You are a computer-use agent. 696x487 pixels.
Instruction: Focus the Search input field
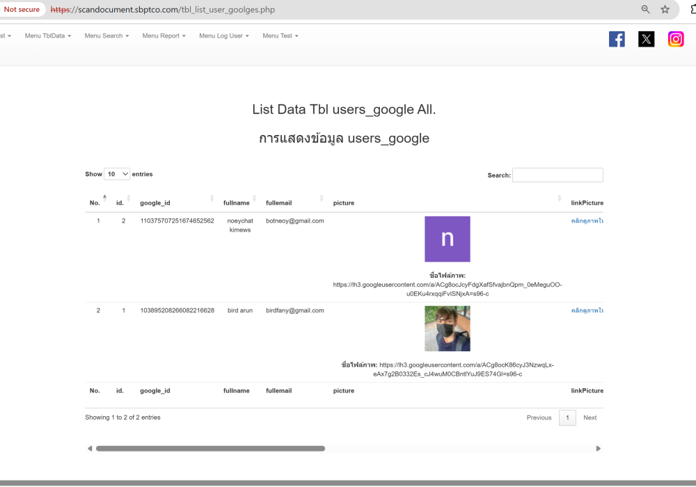click(x=557, y=175)
